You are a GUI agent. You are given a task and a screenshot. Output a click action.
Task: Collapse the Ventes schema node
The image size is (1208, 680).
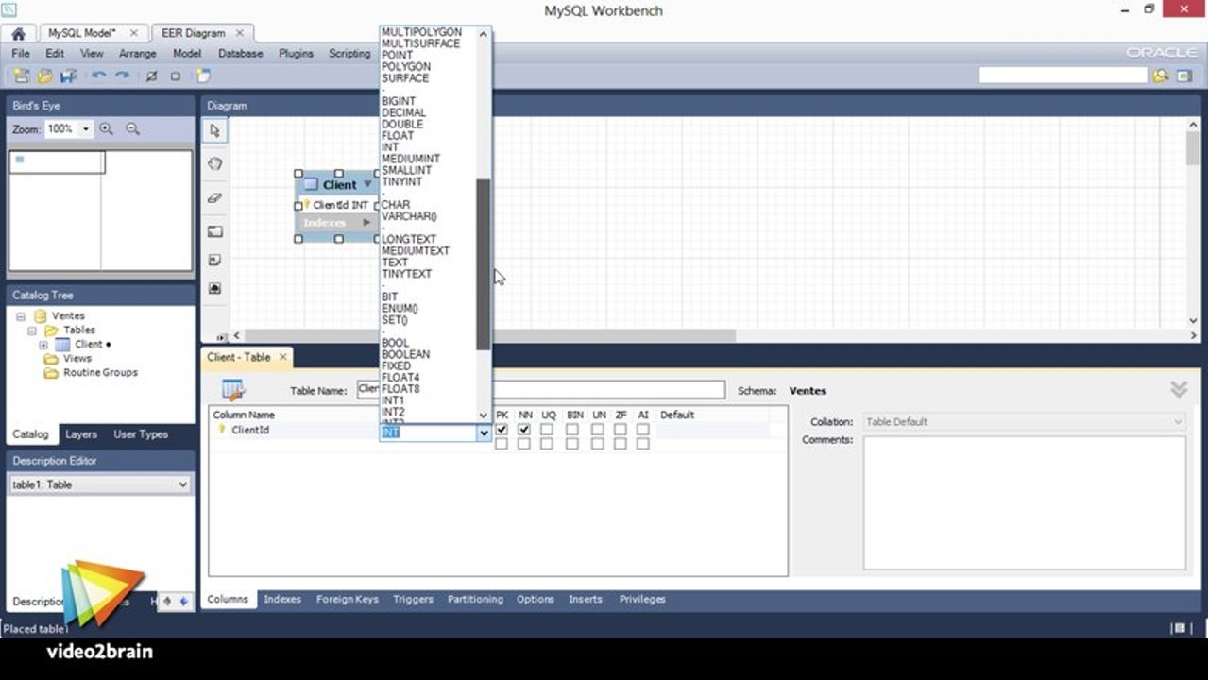pyautogui.click(x=21, y=316)
